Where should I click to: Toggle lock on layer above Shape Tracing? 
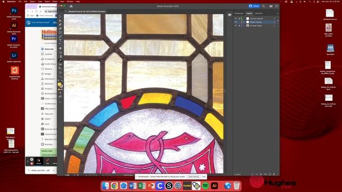(x=239, y=19)
